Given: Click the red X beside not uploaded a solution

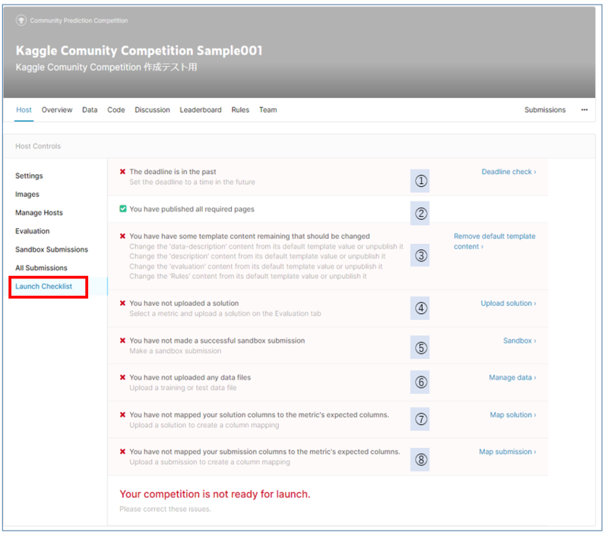Looking at the screenshot, I should [x=122, y=303].
